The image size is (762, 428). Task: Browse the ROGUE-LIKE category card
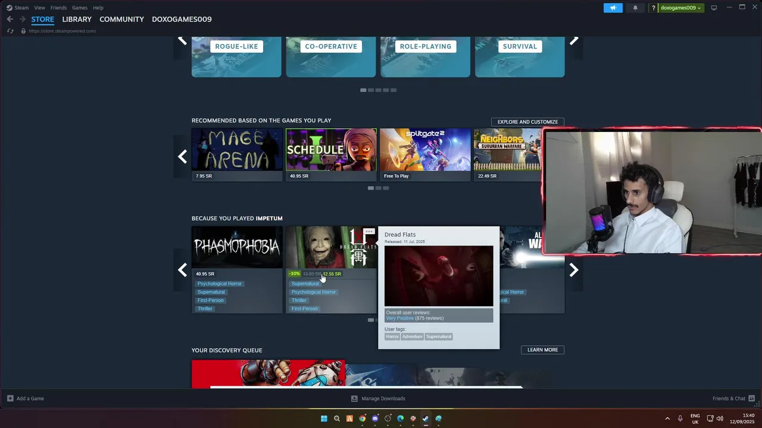pyautogui.click(x=236, y=56)
